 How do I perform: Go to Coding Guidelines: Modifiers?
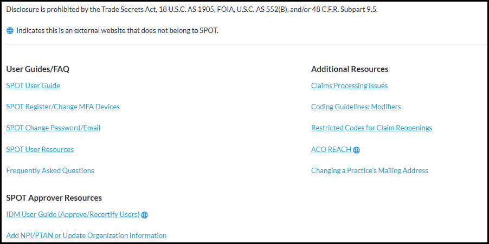coord(356,107)
